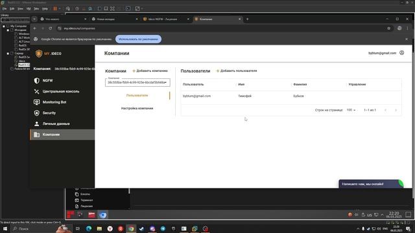
Task: Open Chrome profile icon in toolbar
Action: pyautogui.click(x=399, y=28)
